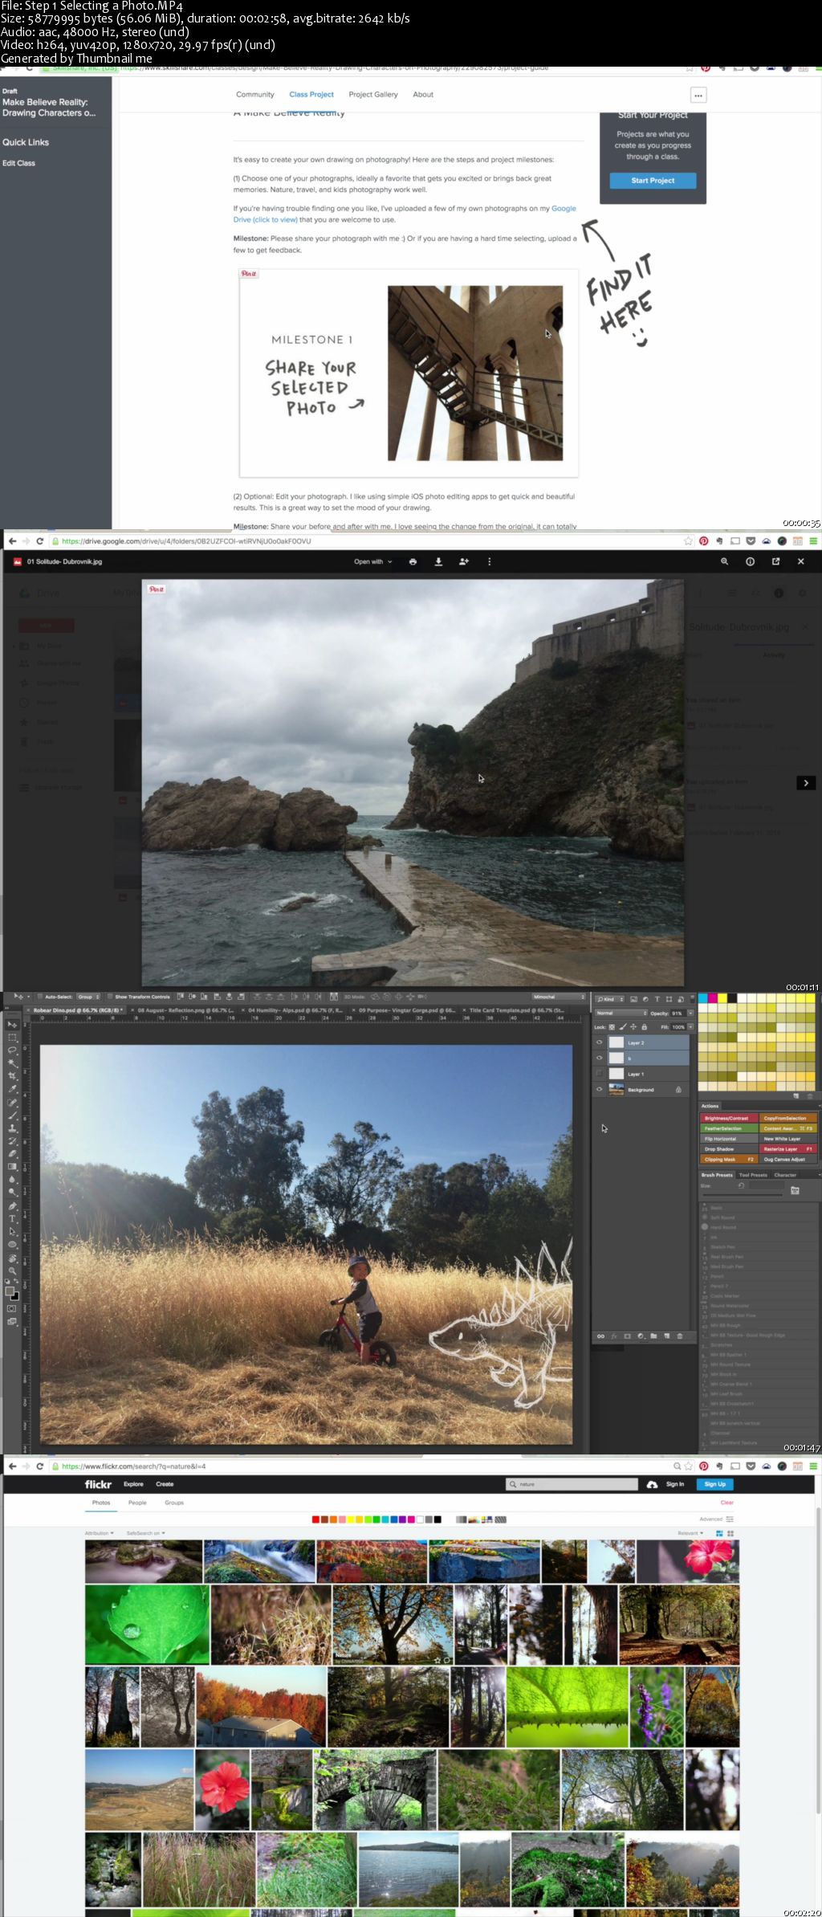Image resolution: width=822 pixels, height=1917 pixels.
Task: Toggle Auto-Select checkbox in Photoshop options
Action: click(40, 997)
